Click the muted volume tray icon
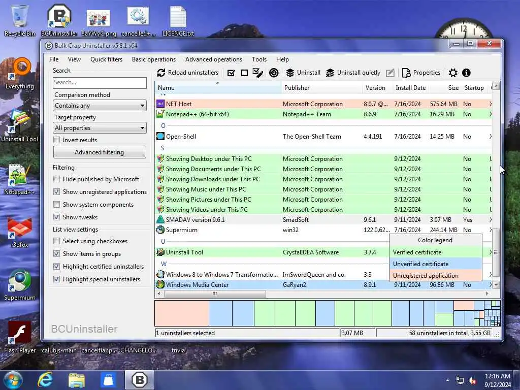Viewport: 520px width, 390px height. [472, 381]
